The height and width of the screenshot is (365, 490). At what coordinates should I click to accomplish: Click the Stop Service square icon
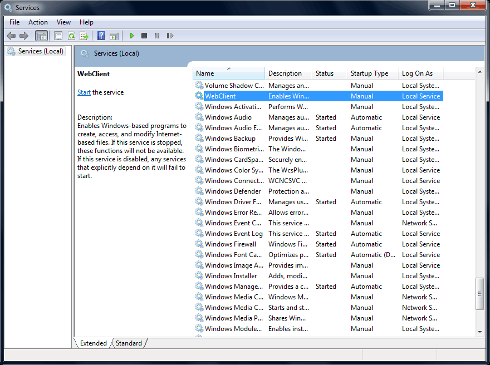(x=144, y=36)
